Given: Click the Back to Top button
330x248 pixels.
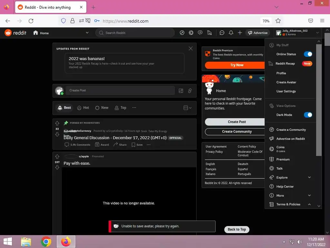Looking at the screenshot, I should pyautogui.click(x=237, y=230).
